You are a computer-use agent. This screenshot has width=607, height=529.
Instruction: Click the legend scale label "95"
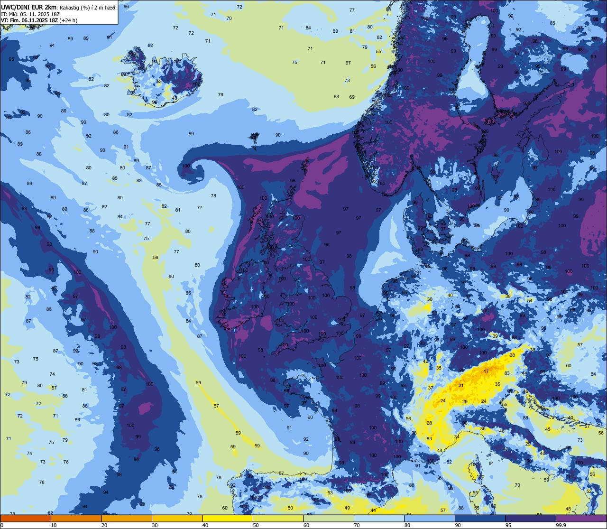[508, 525]
